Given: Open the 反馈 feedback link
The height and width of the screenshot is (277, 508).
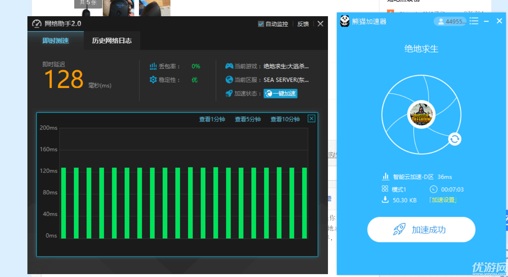Looking at the screenshot, I should pos(303,24).
